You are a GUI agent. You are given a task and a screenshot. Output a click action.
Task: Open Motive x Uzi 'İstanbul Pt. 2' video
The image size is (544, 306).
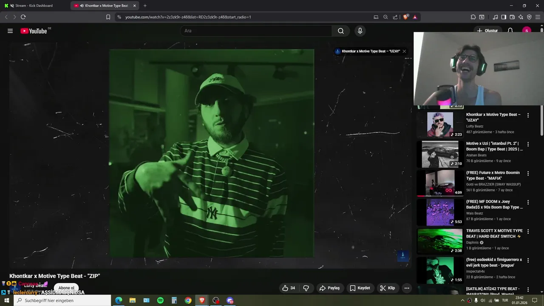pos(494,146)
